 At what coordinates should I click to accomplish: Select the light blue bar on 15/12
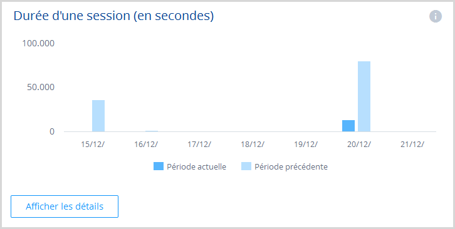98,116
